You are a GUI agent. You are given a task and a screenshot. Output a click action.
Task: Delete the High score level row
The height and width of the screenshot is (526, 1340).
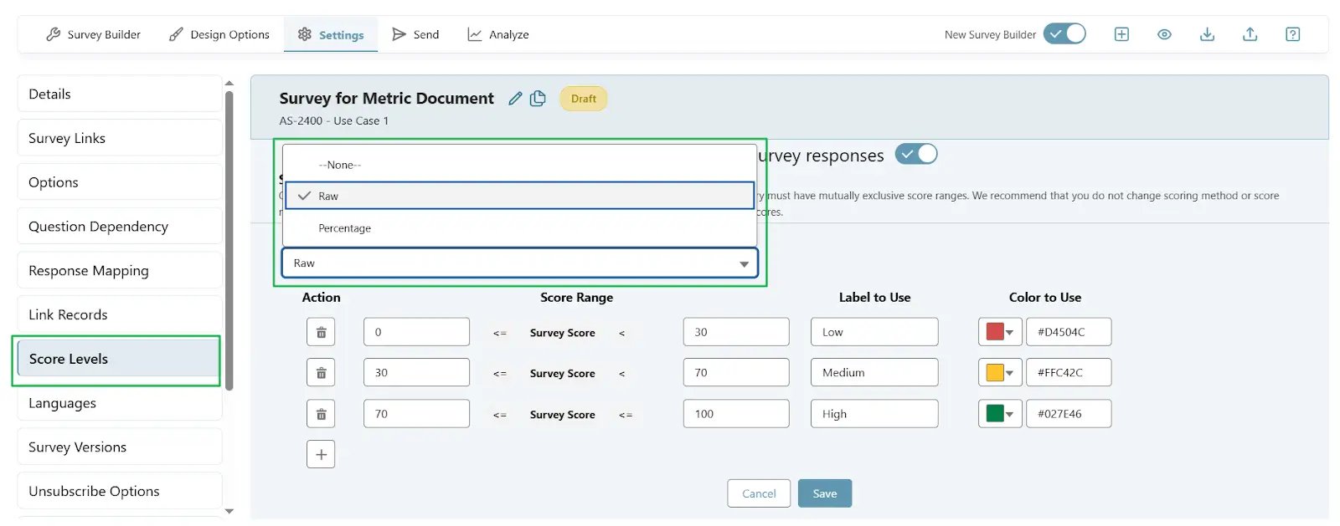coord(321,413)
